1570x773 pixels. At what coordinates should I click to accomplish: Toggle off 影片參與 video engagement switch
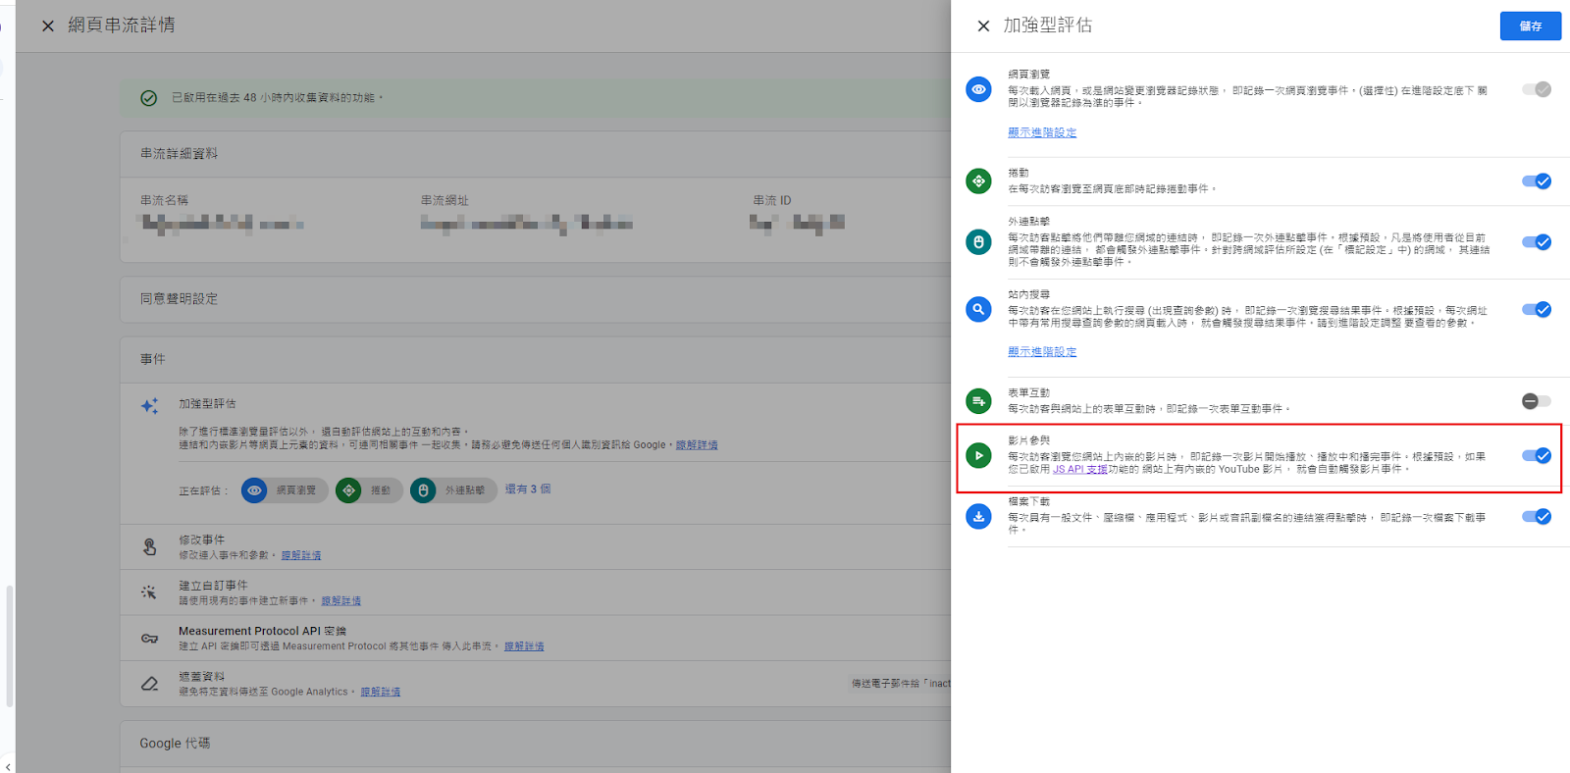(1536, 455)
